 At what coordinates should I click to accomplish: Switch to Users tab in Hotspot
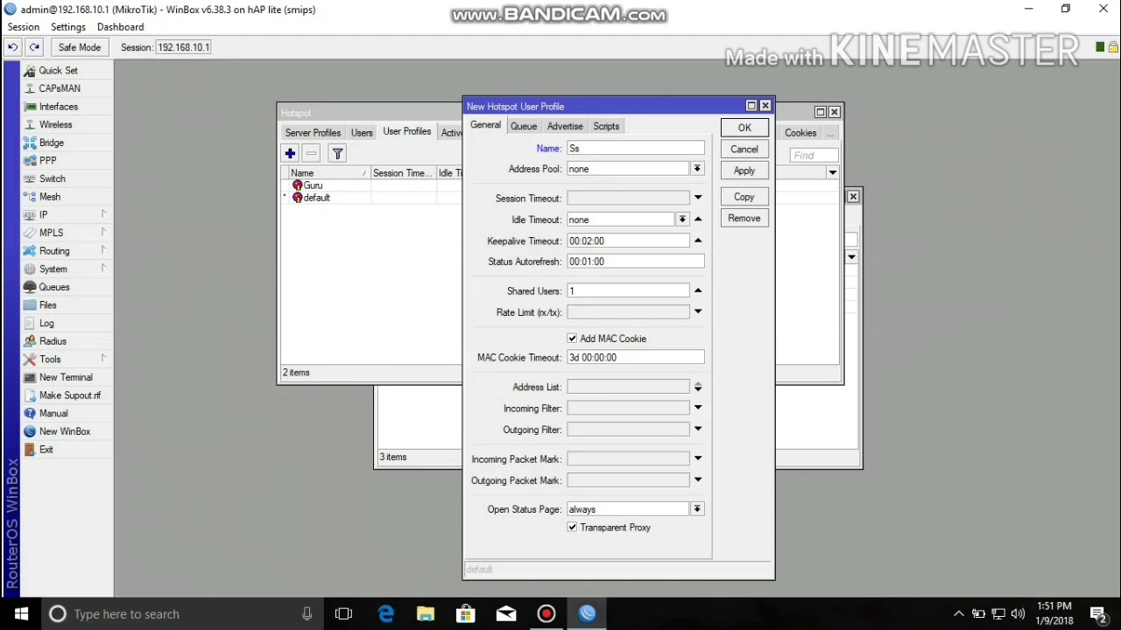(x=362, y=133)
